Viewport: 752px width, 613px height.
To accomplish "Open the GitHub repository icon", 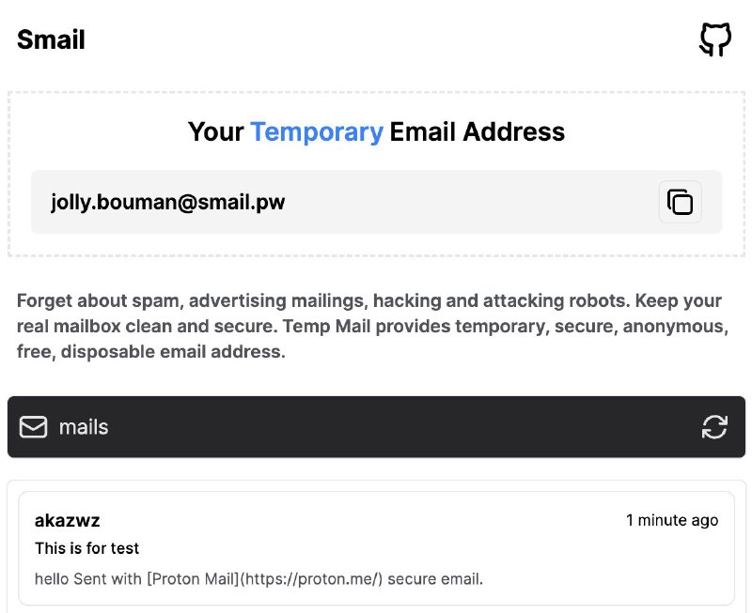I will 715,39.
